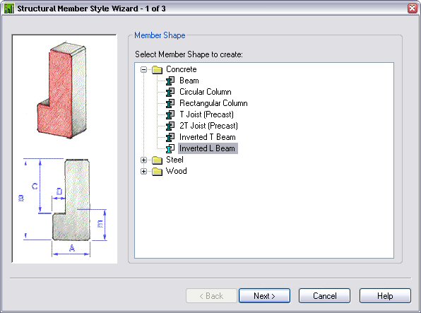This screenshot has height=313, width=421.
Task: Click the Beam member shape icon
Action: coord(170,81)
